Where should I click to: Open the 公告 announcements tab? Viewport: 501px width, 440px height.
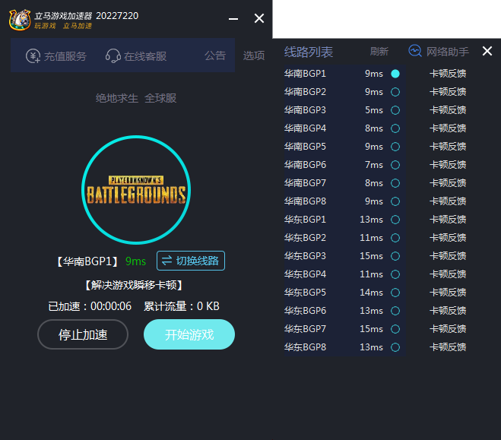pyautogui.click(x=215, y=55)
